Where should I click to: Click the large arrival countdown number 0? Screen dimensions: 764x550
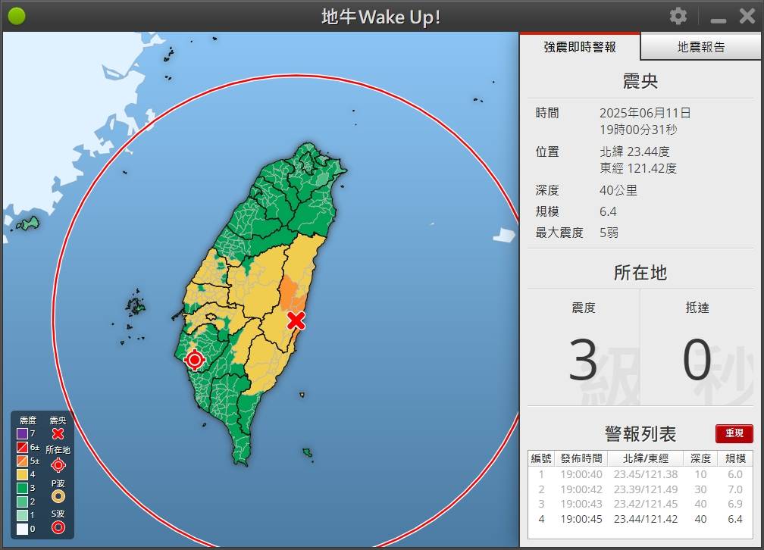coord(697,360)
